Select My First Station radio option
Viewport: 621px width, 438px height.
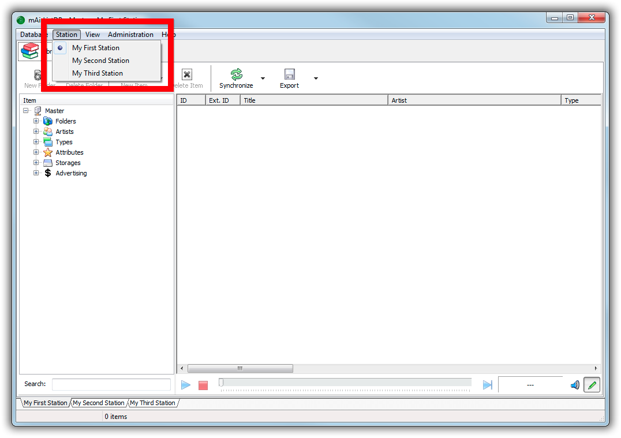[x=95, y=48]
